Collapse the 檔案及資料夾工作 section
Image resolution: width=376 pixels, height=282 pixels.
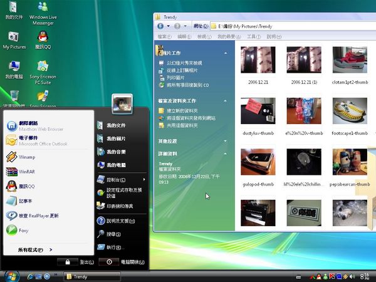tap(226, 101)
